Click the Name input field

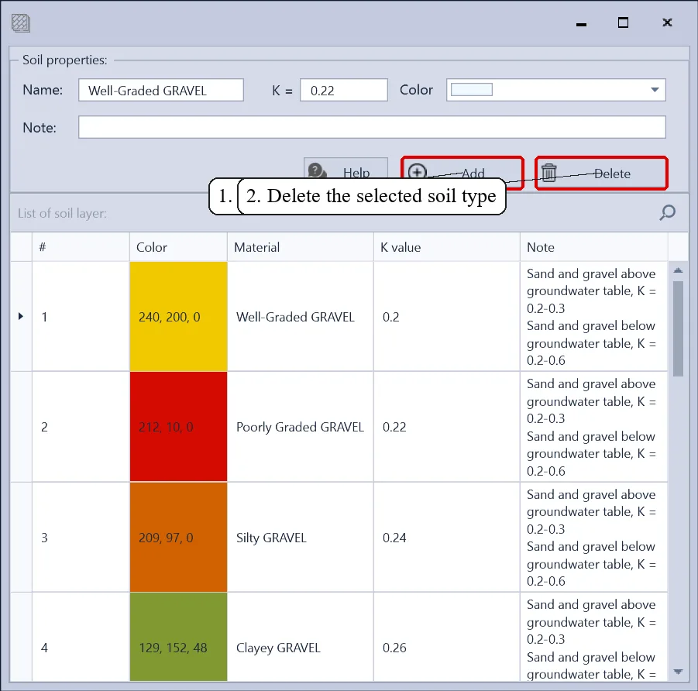(x=161, y=90)
